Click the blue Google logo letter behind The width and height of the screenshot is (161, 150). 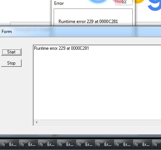tap(154, 5)
